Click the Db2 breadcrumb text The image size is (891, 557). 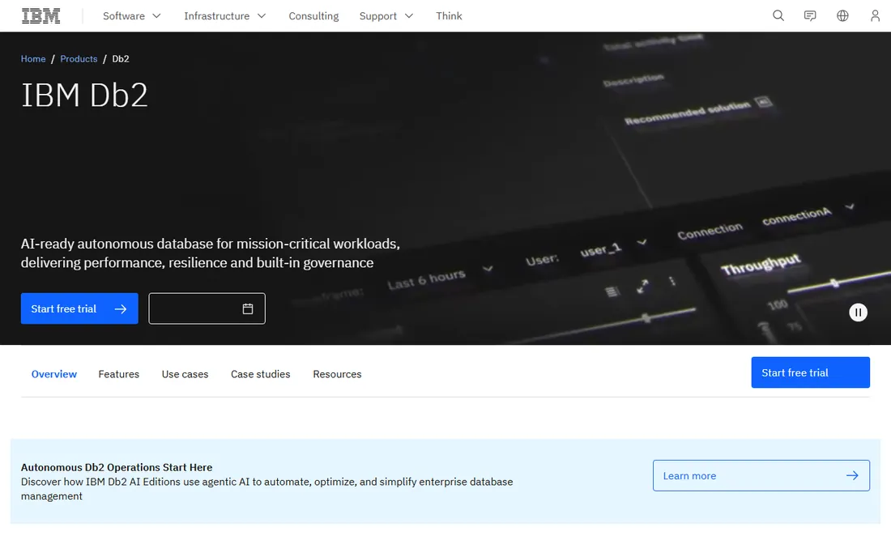click(121, 59)
